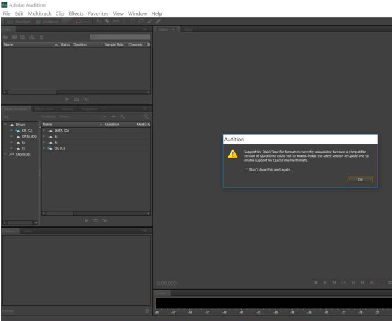Viewport: 392px width, 321px height.
Task: Expand E: drive in the left tree
Action: click(11, 143)
